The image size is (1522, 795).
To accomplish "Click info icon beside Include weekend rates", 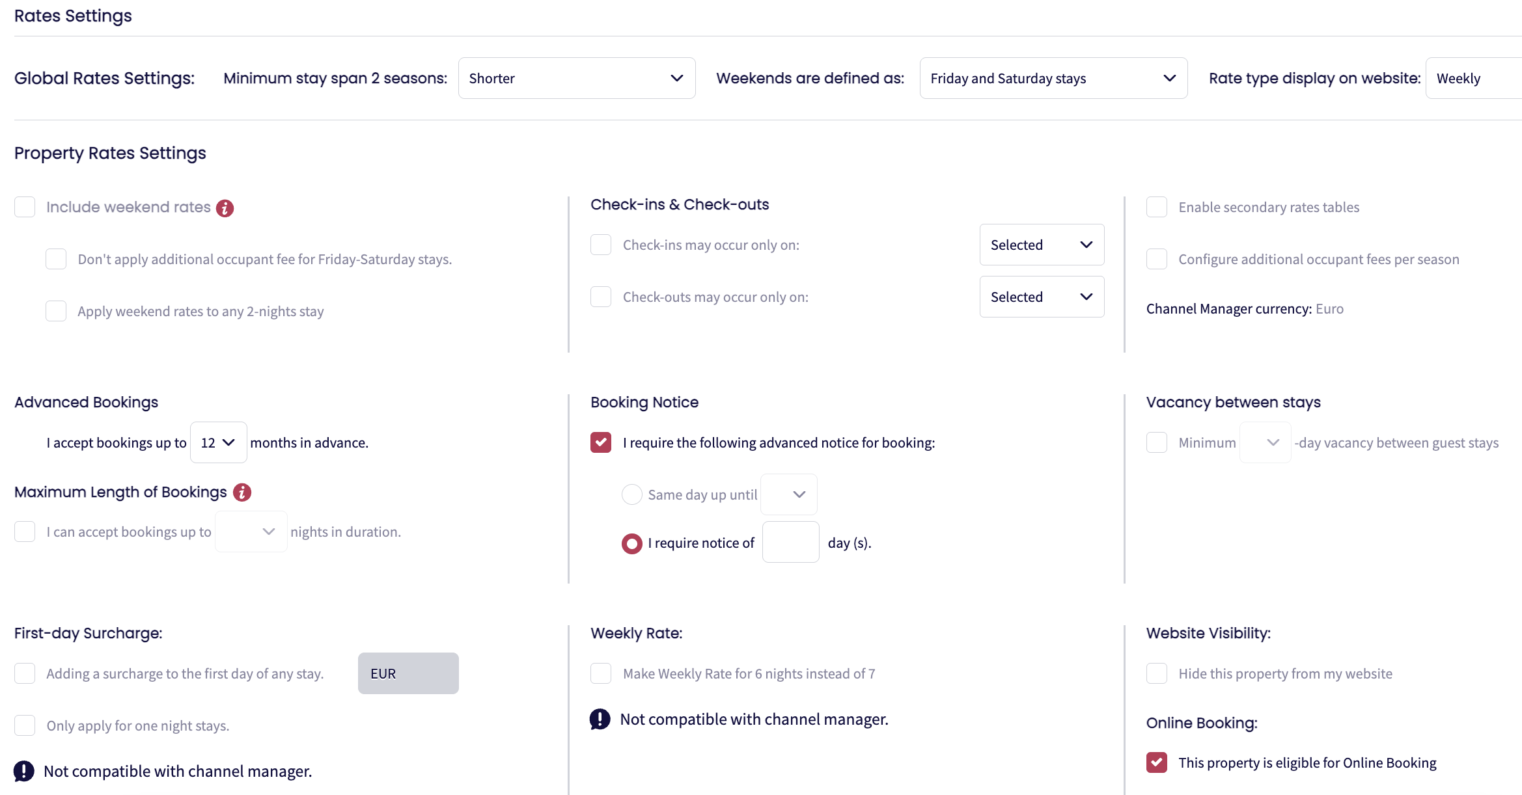I will click(225, 208).
